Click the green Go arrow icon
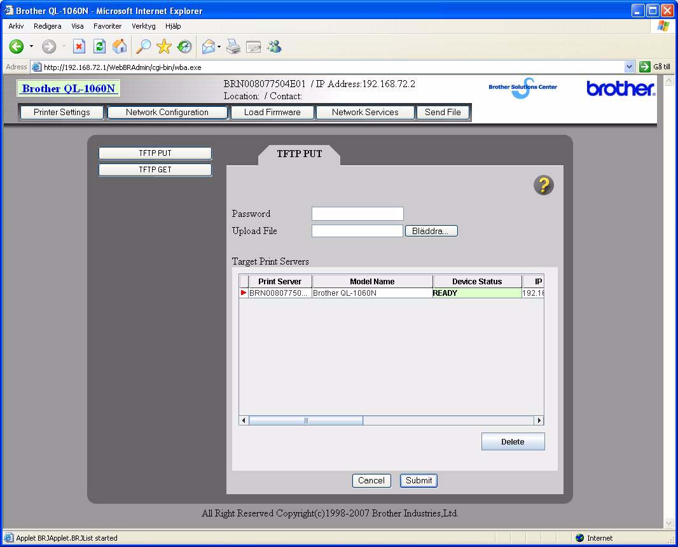 (x=645, y=67)
